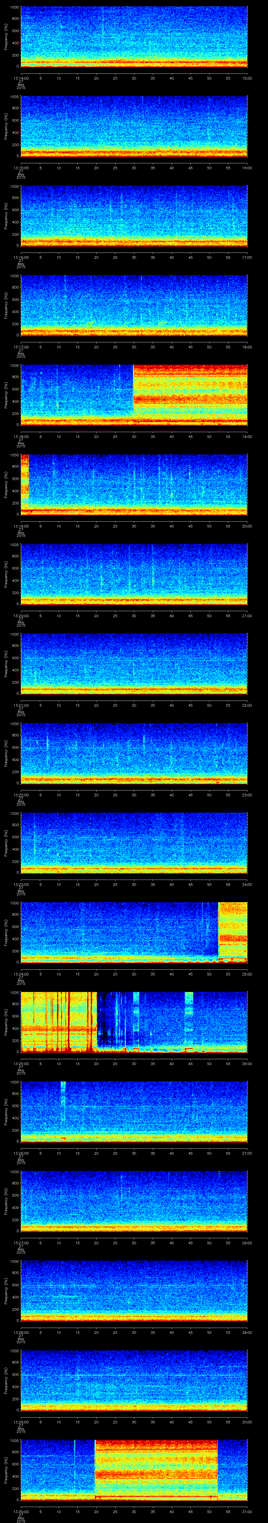Click the 13:26:00 start time label
The height and width of the screenshot is (1523, 268).
pos(21,1153)
